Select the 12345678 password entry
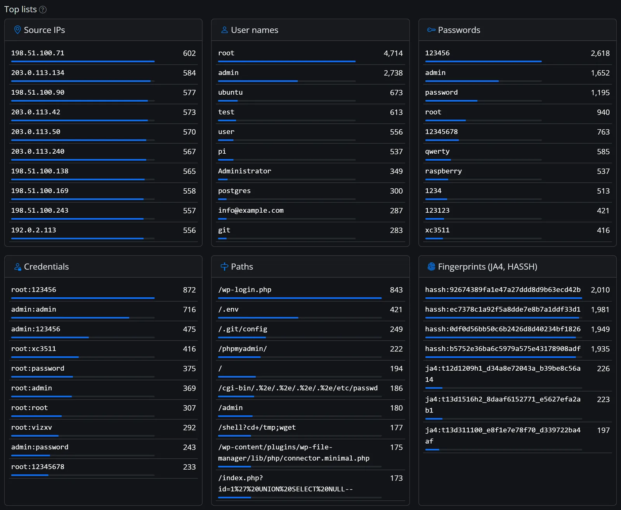621x510 pixels. click(517, 134)
